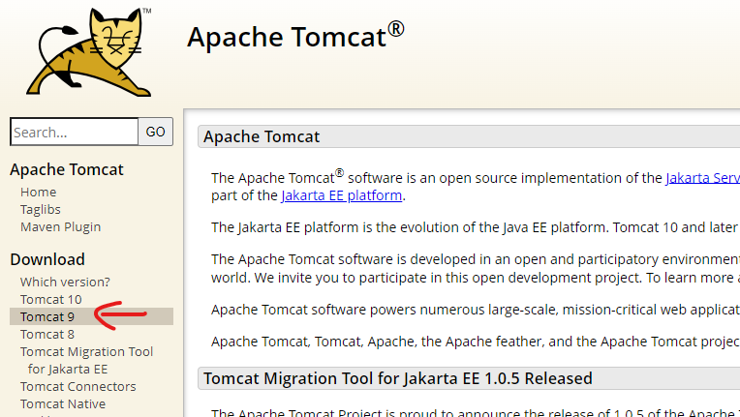Image resolution: width=740 pixels, height=417 pixels.
Task: Open the Maven Plugin link
Action: (x=60, y=226)
